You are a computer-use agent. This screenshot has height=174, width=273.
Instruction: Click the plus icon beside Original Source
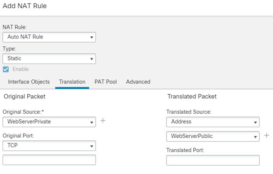coord(103,121)
